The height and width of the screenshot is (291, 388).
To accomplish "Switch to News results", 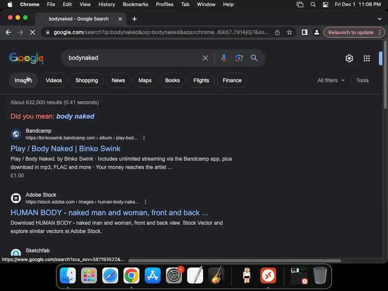I will (x=118, y=80).
